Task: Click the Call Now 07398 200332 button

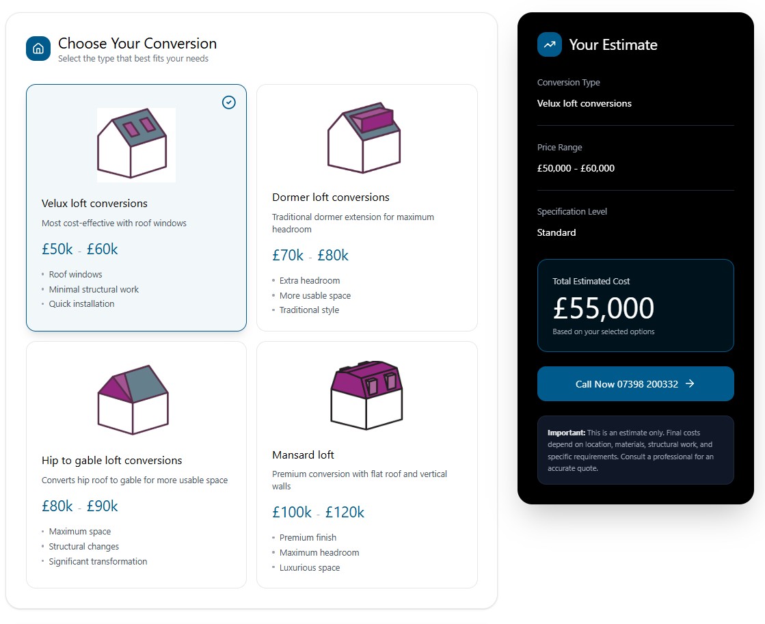Action: 635,383
